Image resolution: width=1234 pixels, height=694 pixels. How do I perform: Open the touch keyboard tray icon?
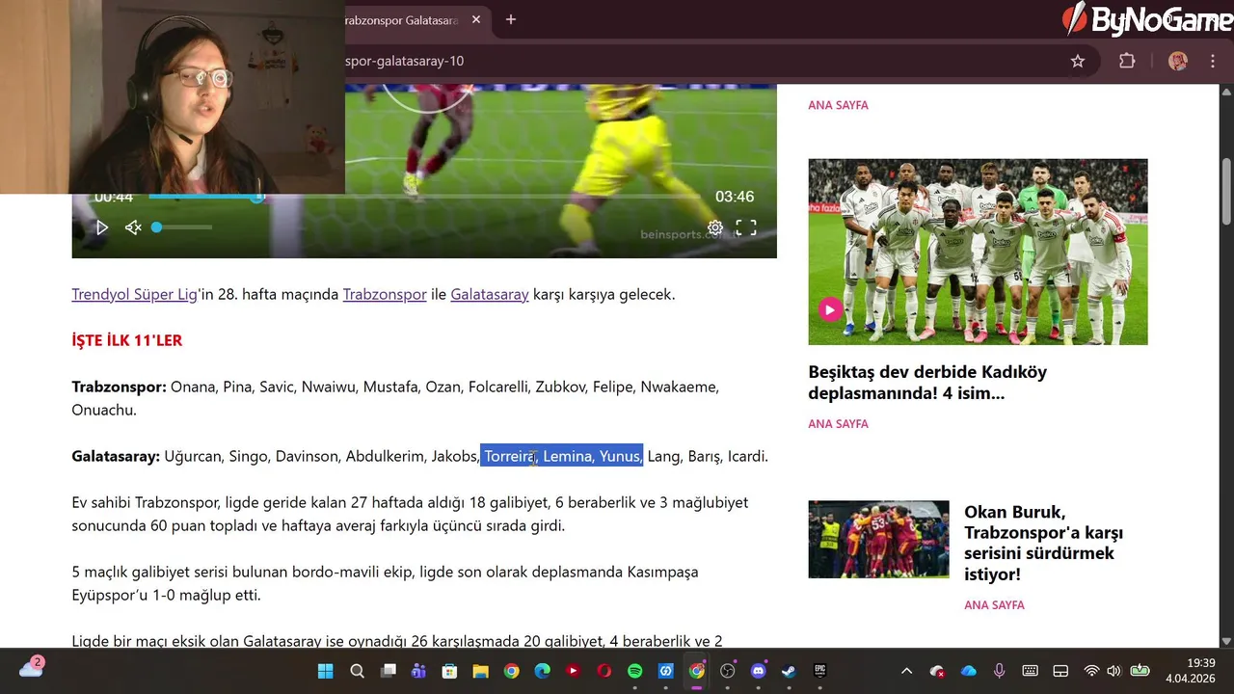(1030, 671)
